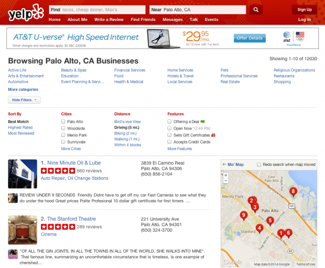Expand the map with Mo' Map
The width and height of the screenshot is (325, 268).
(233, 164)
